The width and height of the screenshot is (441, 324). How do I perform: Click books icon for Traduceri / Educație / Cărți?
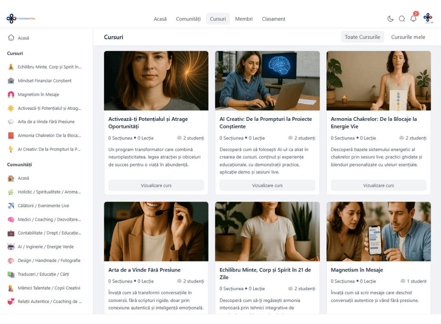pyautogui.click(x=11, y=274)
